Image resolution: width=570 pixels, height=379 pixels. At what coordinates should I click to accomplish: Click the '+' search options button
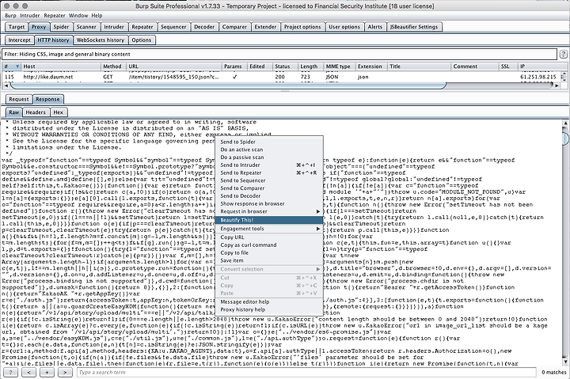pyautogui.click(x=47, y=372)
